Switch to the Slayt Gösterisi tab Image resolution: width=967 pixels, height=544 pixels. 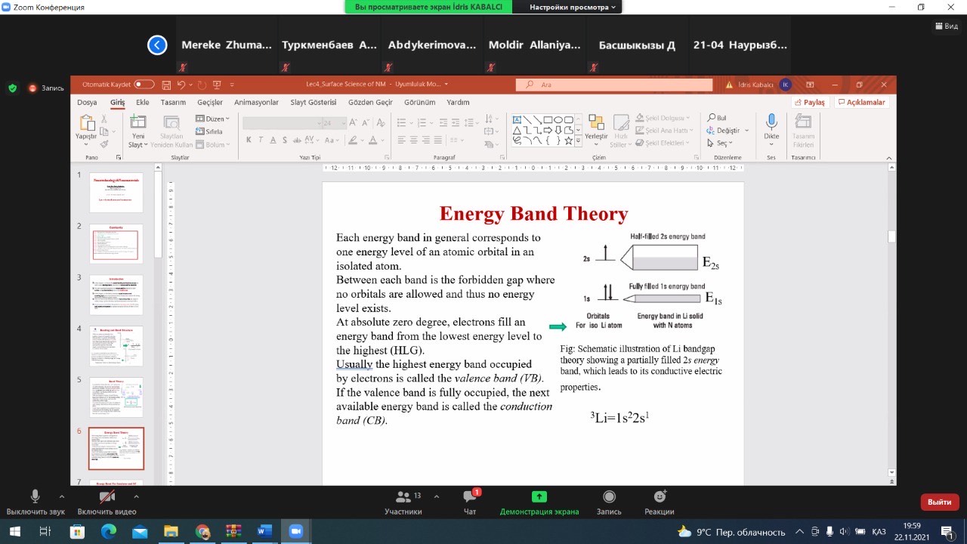click(313, 102)
